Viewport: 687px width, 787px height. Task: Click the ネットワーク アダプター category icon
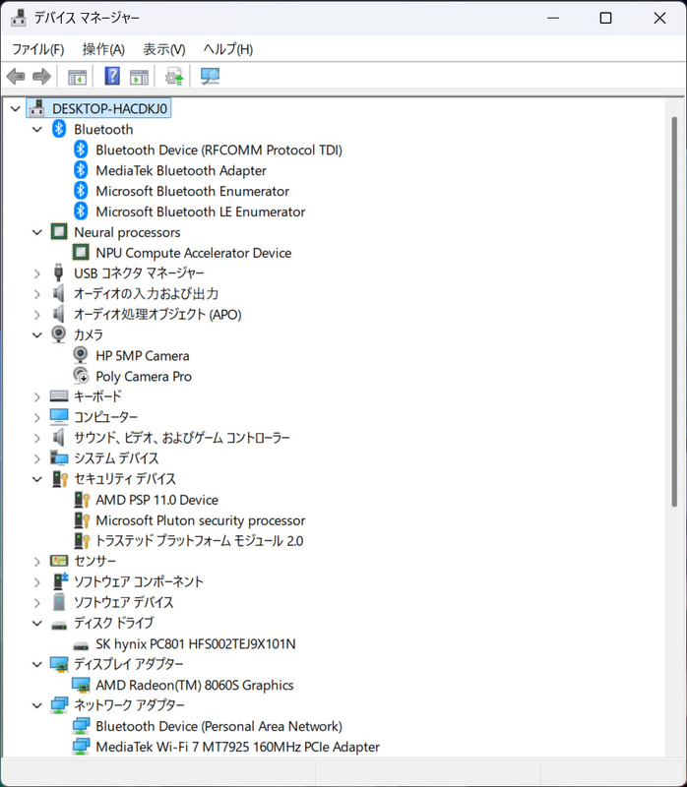(x=59, y=705)
